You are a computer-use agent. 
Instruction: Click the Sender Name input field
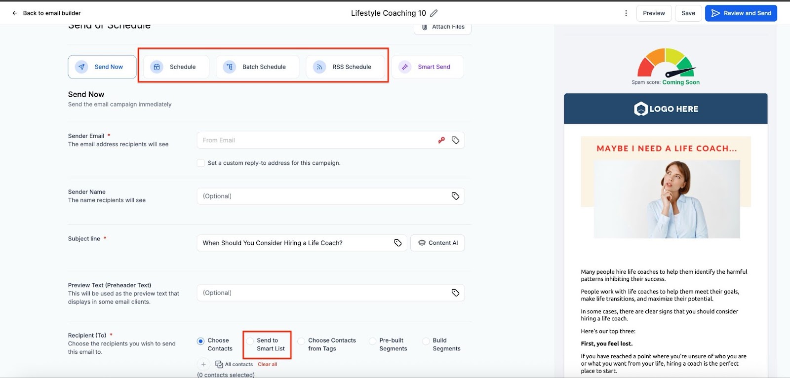coord(323,196)
